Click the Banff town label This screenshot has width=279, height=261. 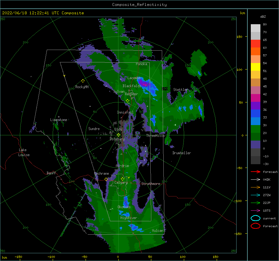click(x=51, y=173)
